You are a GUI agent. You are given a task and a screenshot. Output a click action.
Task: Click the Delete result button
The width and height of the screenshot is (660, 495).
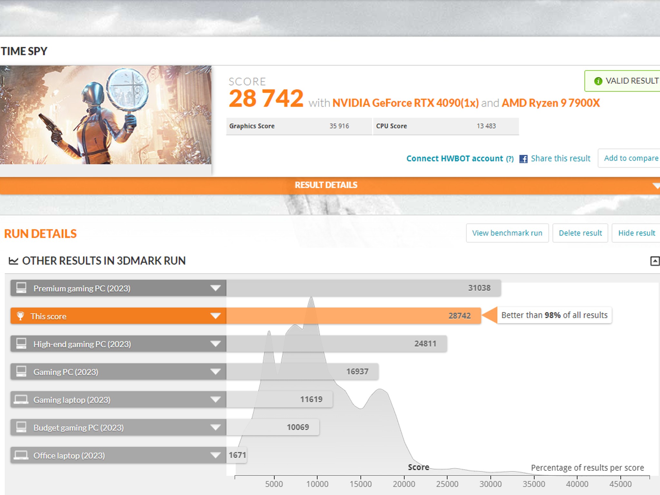(x=580, y=233)
